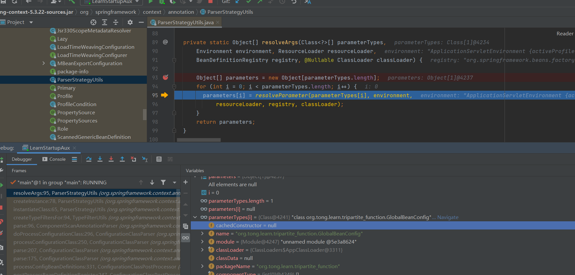Viewport: 575px width, 275px height.
Task: Click Run to Cursor icon
Action: click(x=145, y=159)
